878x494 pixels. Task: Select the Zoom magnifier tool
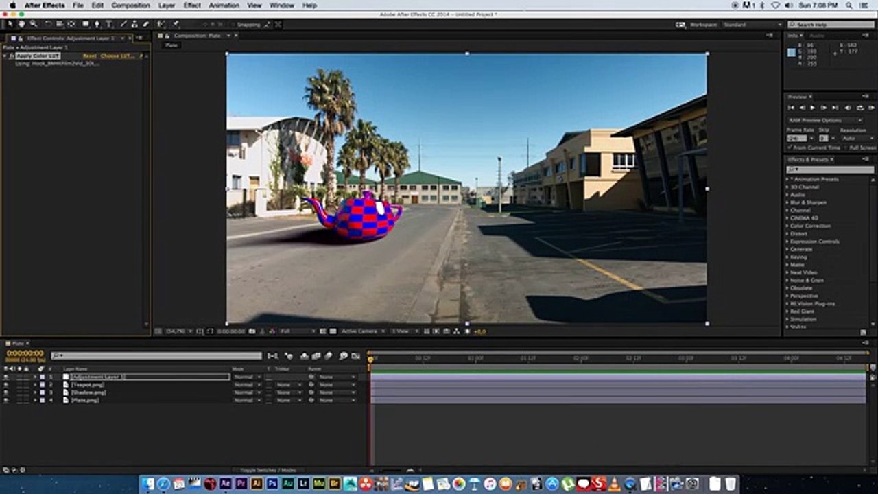34,24
